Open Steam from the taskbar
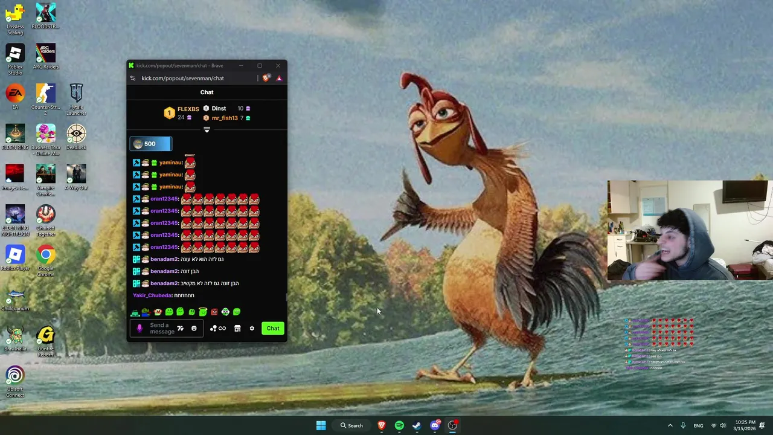The image size is (773, 435). pos(417,425)
